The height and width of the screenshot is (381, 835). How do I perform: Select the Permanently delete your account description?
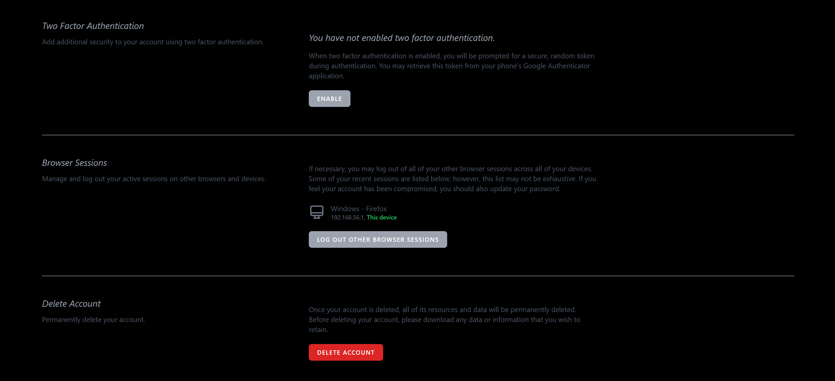[x=93, y=319]
